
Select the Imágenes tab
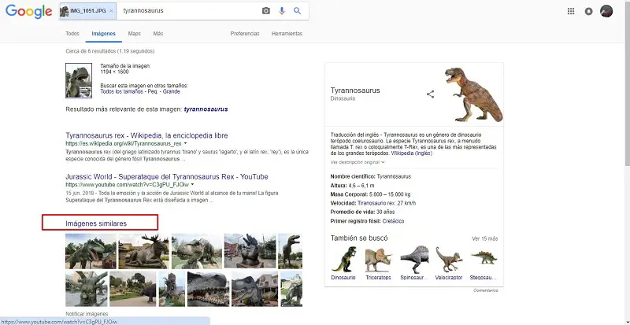[104, 34]
